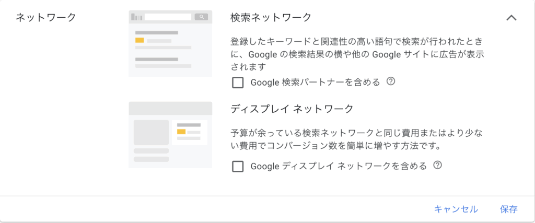Click the yellow ad block in search illustration
Image resolution: width=535 pixels, height=223 pixels.
click(x=139, y=40)
